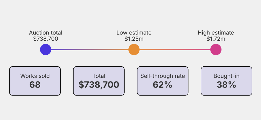This screenshot has height=120, width=261.
Task: Click the $1.72m value above timeline
Action: pos(216,39)
